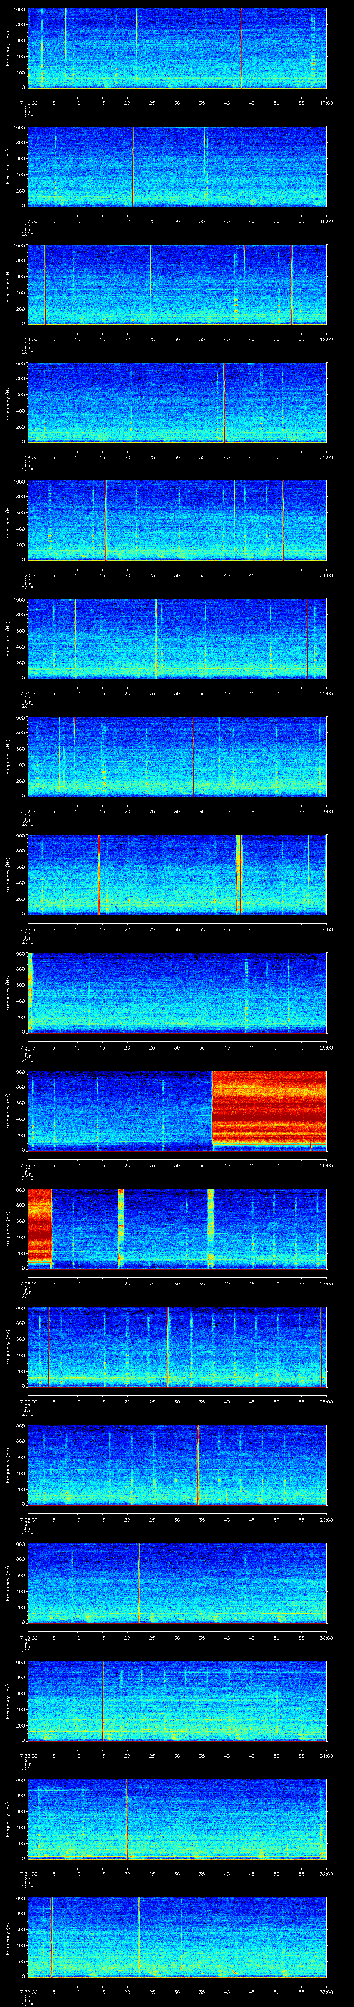Select the 33:00 end time label
This screenshot has height=2007, width=354.
coord(326,1992)
